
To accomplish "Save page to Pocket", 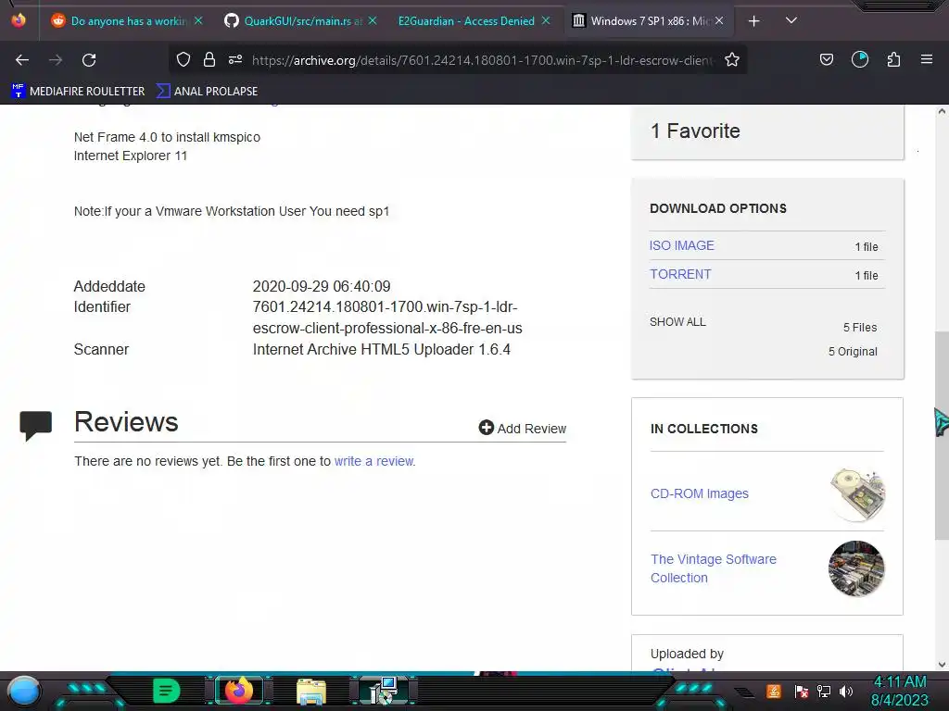I will 826,59.
